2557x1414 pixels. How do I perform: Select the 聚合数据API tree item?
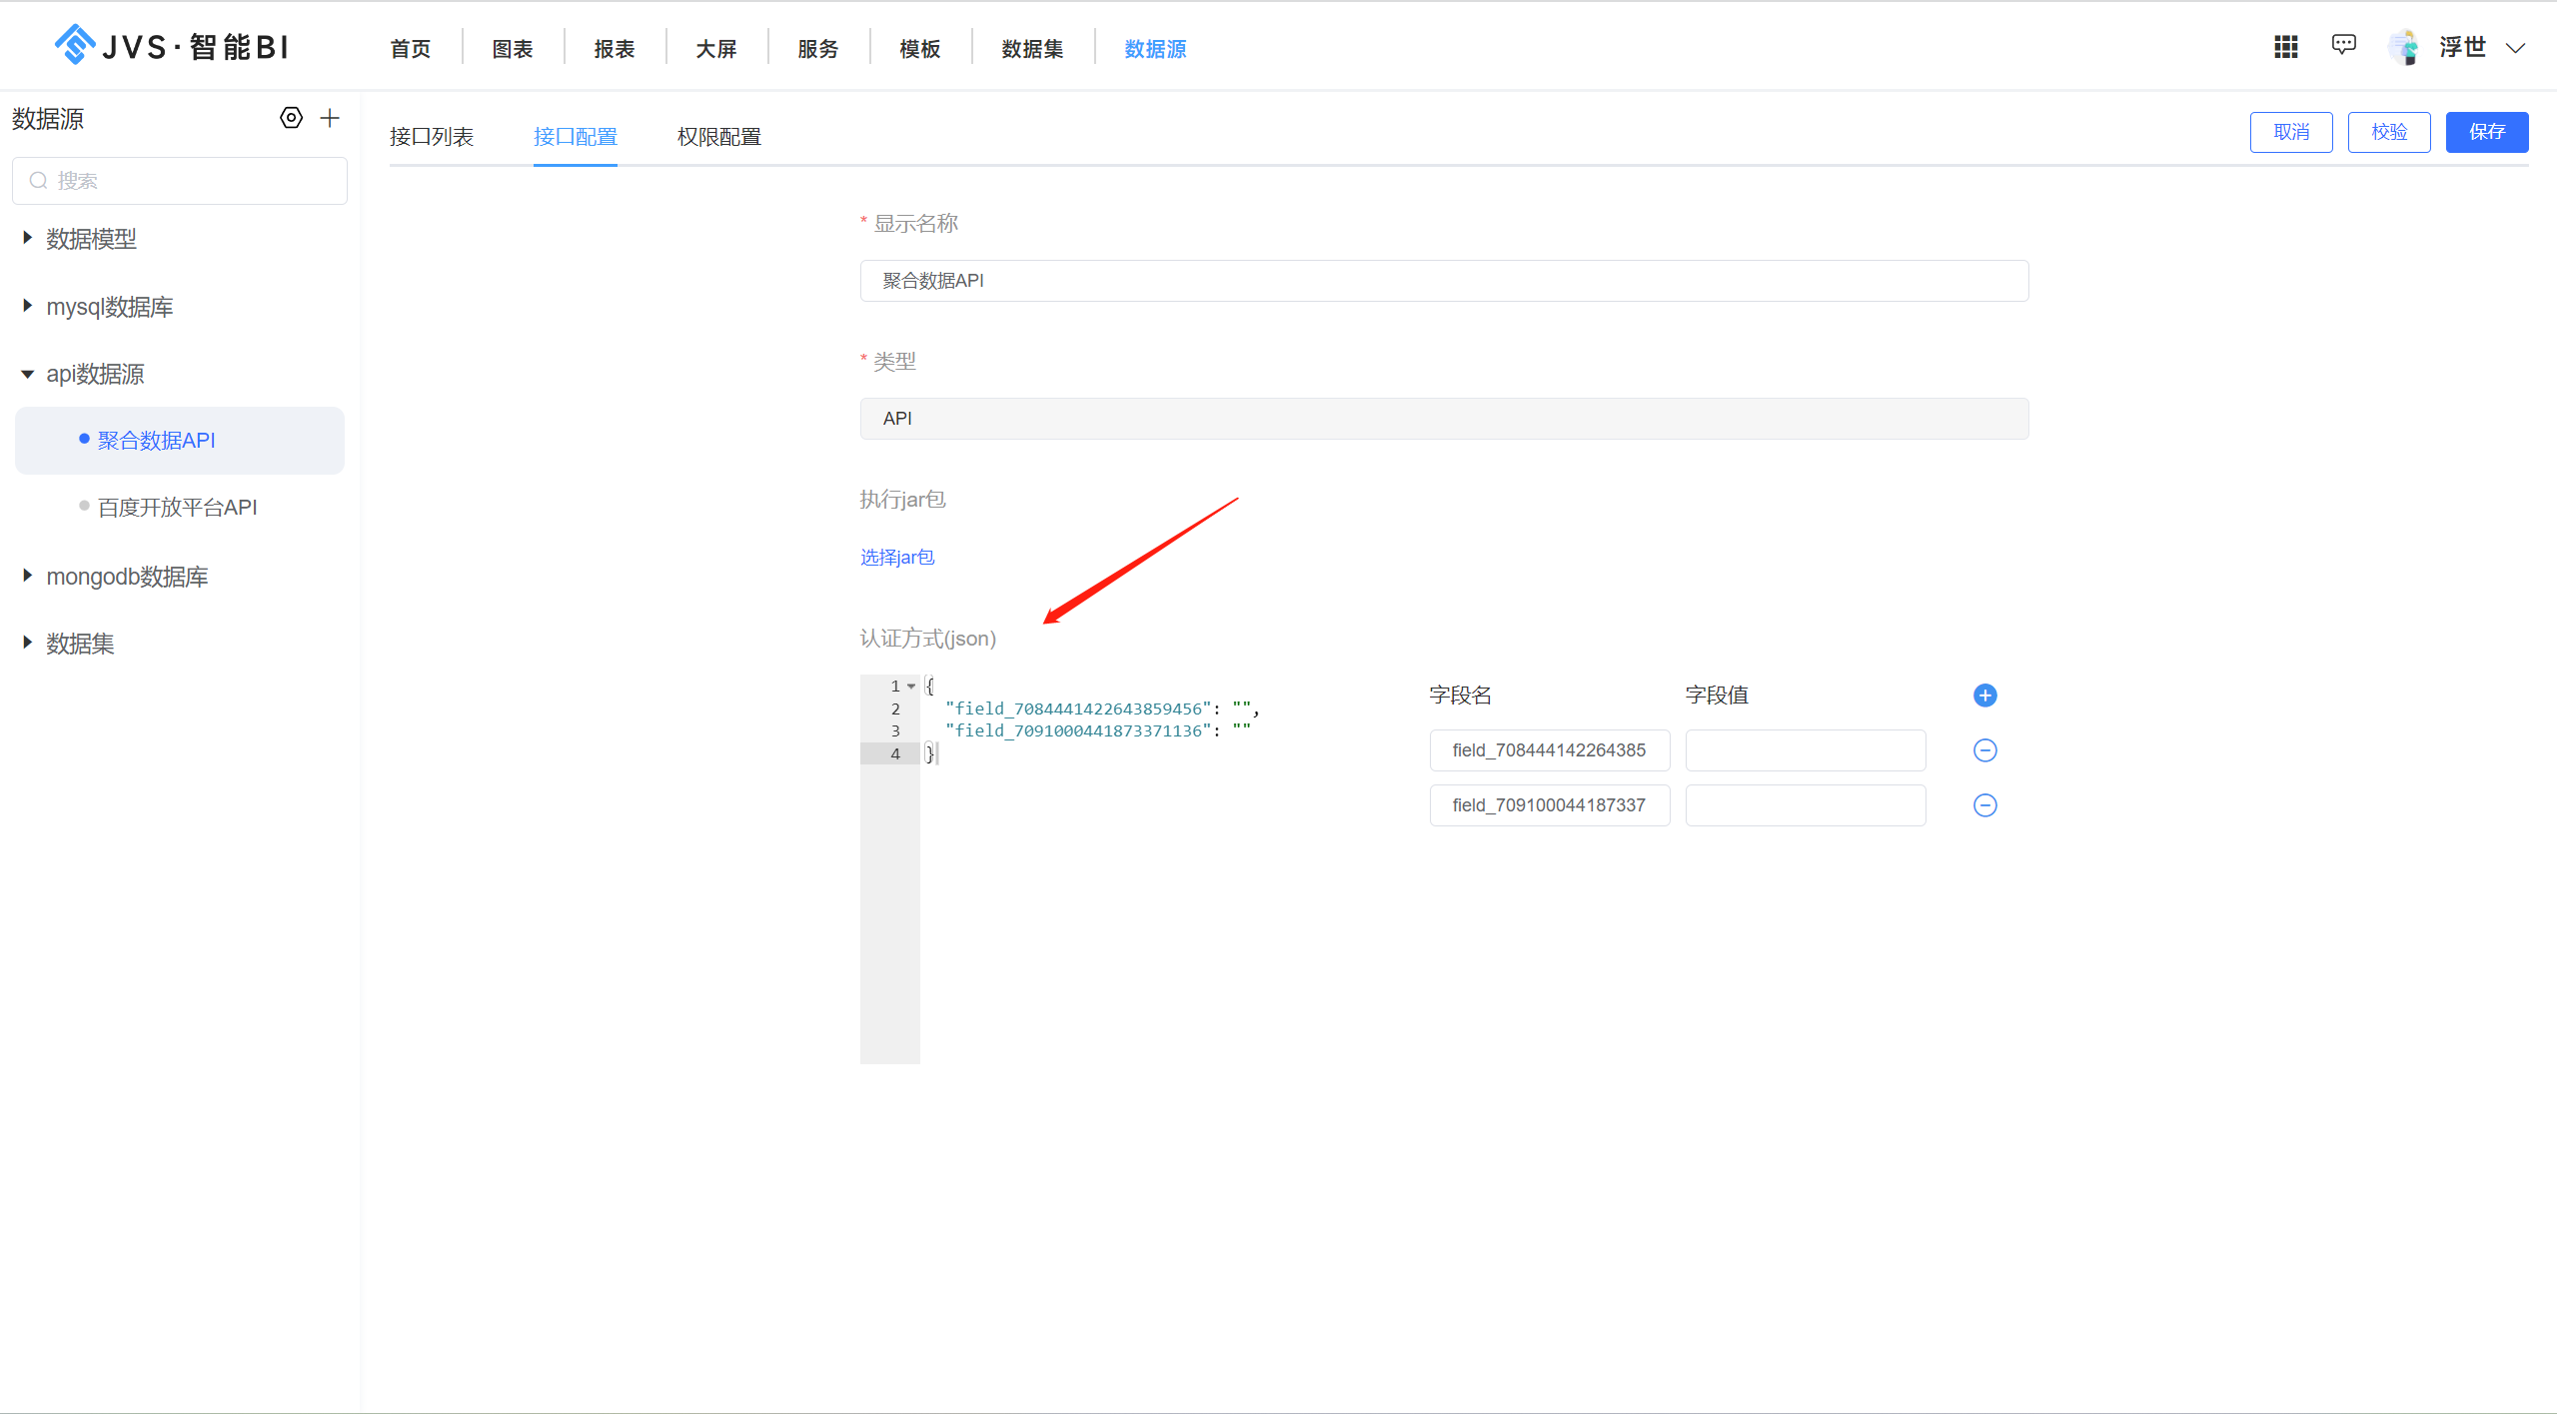tap(160, 439)
